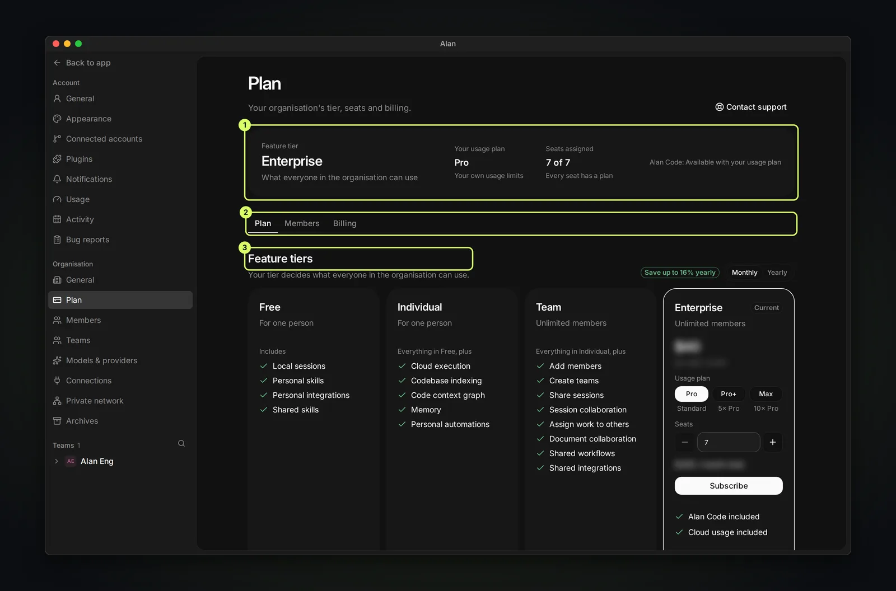Image resolution: width=896 pixels, height=591 pixels.
Task: Select the Pro usage plan
Action: pyautogui.click(x=692, y=394)
